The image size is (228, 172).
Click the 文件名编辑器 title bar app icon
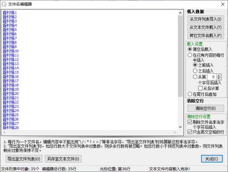4,4
